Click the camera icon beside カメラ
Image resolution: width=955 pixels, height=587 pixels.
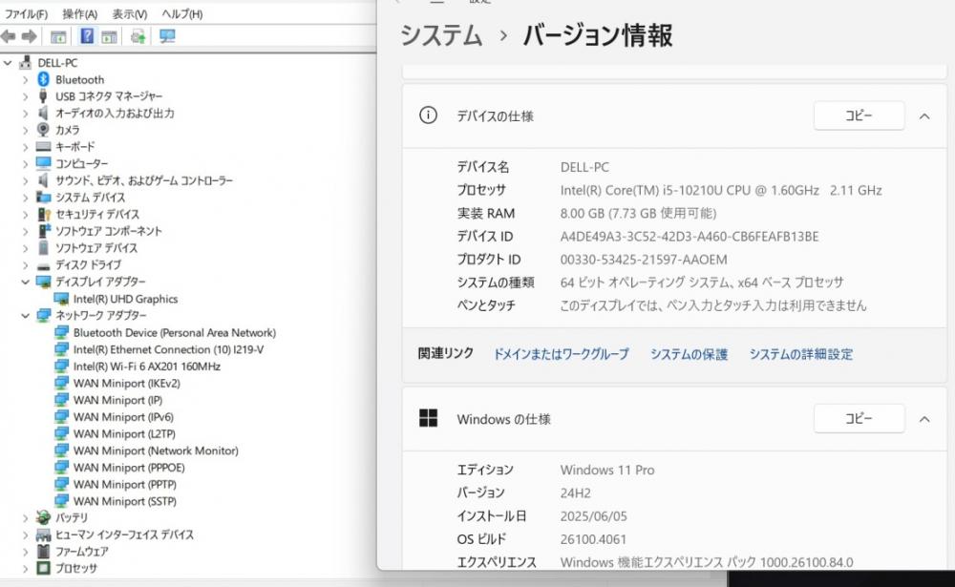(x=43, y=130)
